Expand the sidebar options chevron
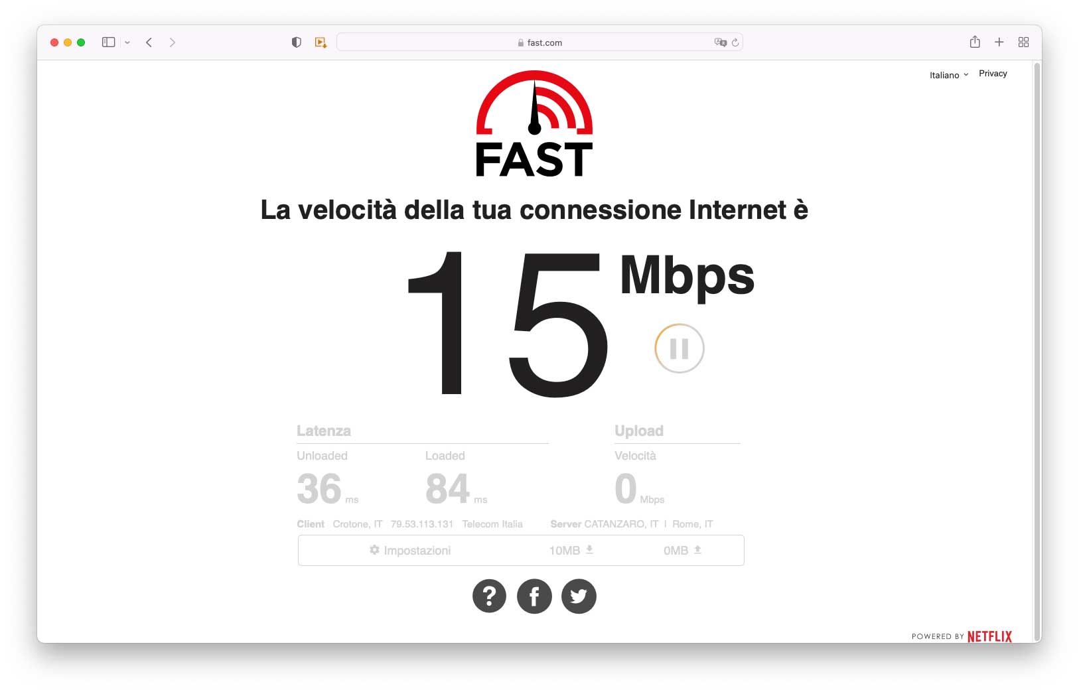 [x=127, y=42]
